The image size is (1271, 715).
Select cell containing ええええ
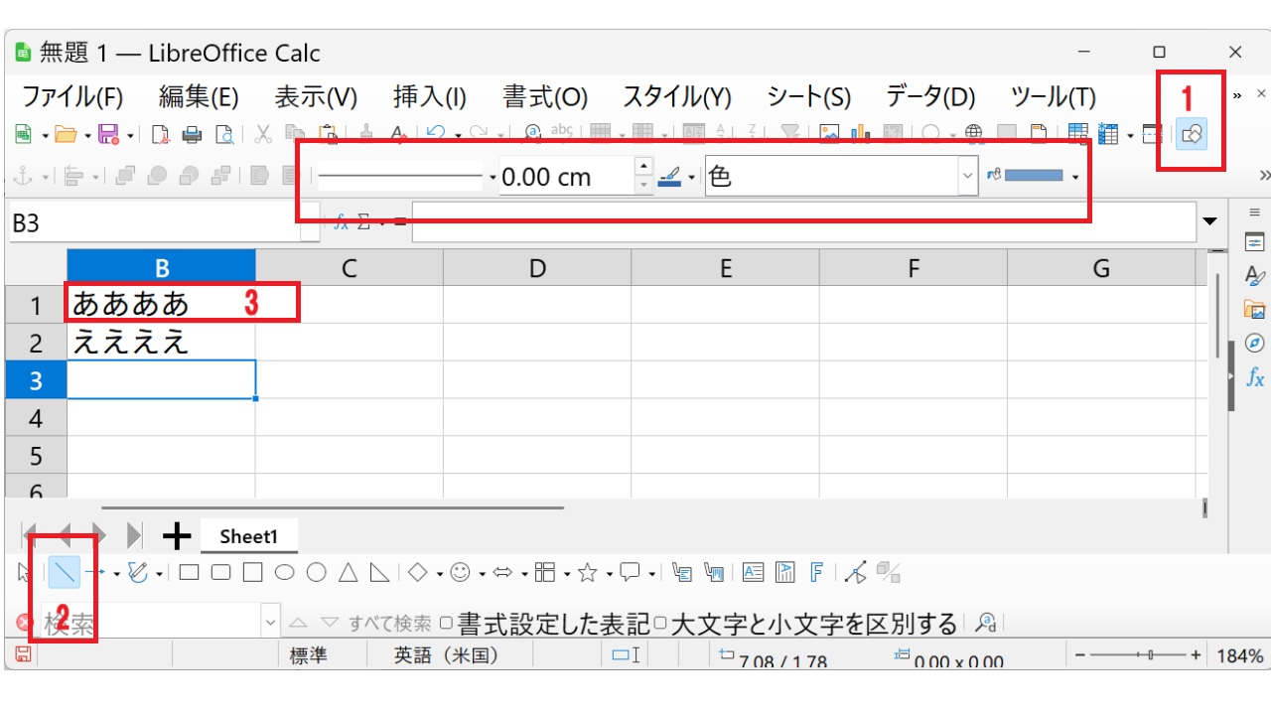click(160, 343)
